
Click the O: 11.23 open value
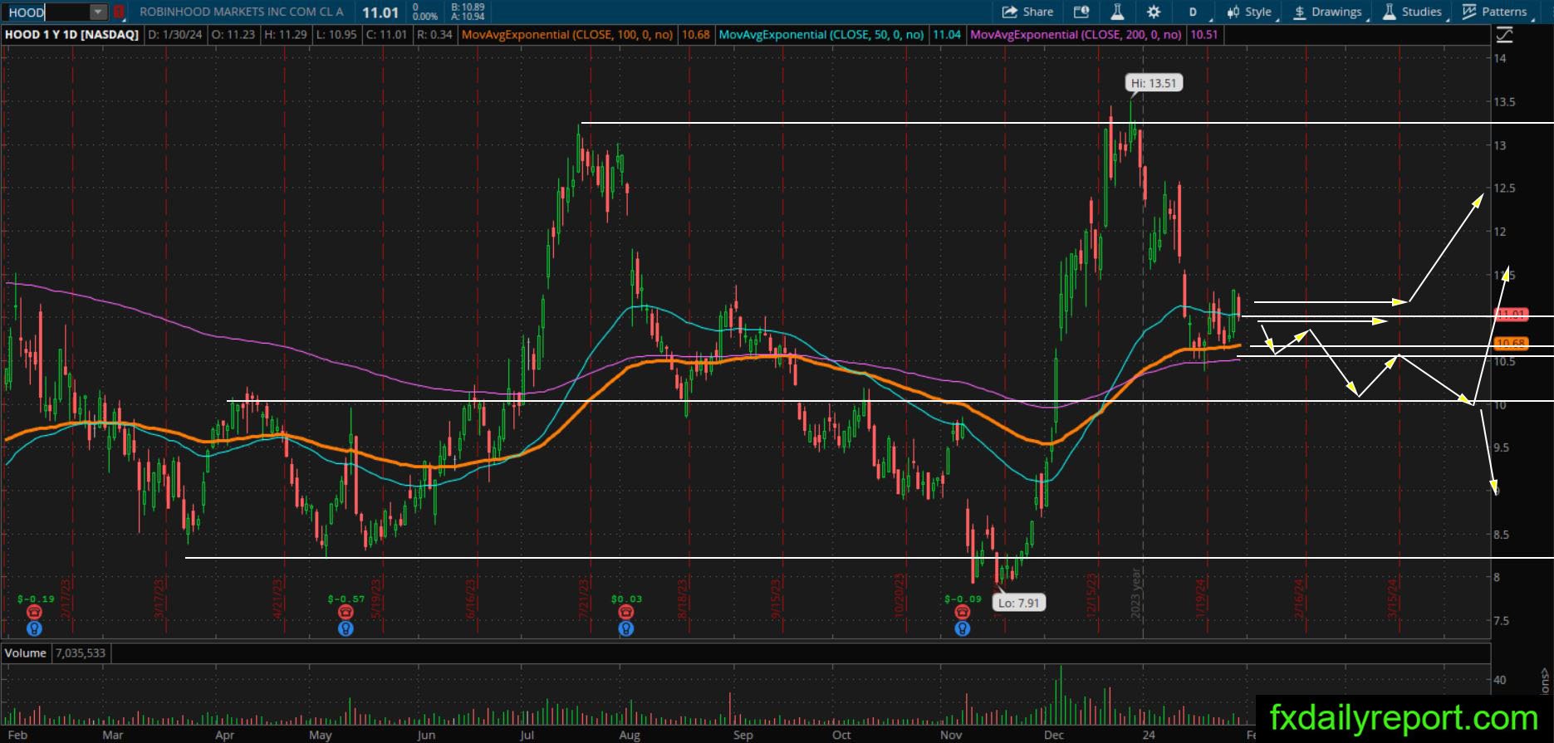(x=233, y=35)
